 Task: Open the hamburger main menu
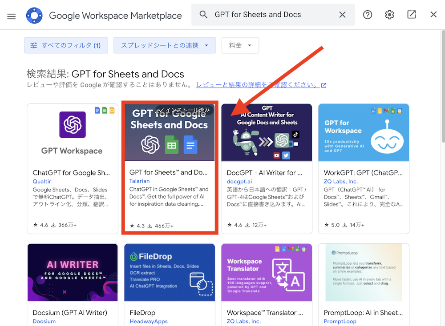pos(12,16)
